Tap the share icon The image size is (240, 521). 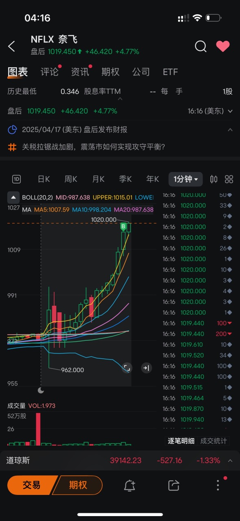174,485
